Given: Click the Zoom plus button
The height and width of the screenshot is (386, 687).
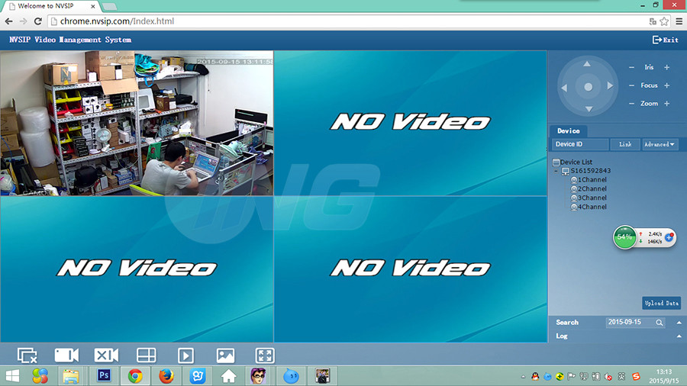Looking at the screenshot, I should 666,104.
